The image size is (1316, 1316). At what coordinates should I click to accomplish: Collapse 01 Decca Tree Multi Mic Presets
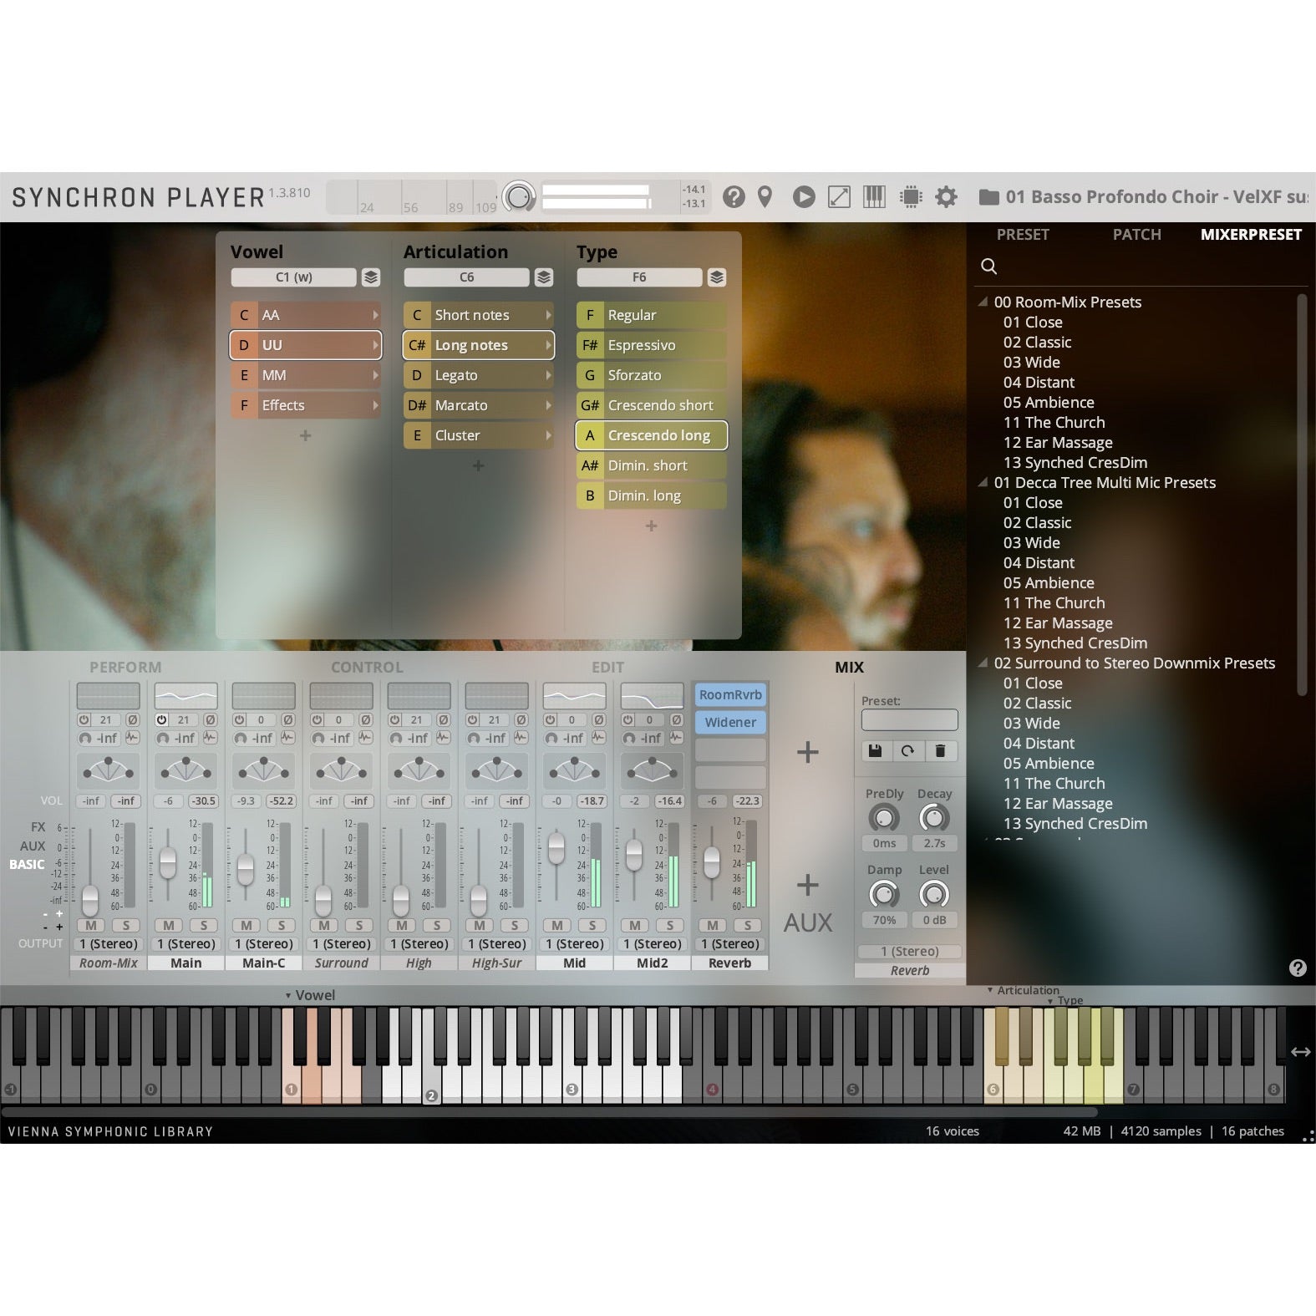[x=983, y=483]
